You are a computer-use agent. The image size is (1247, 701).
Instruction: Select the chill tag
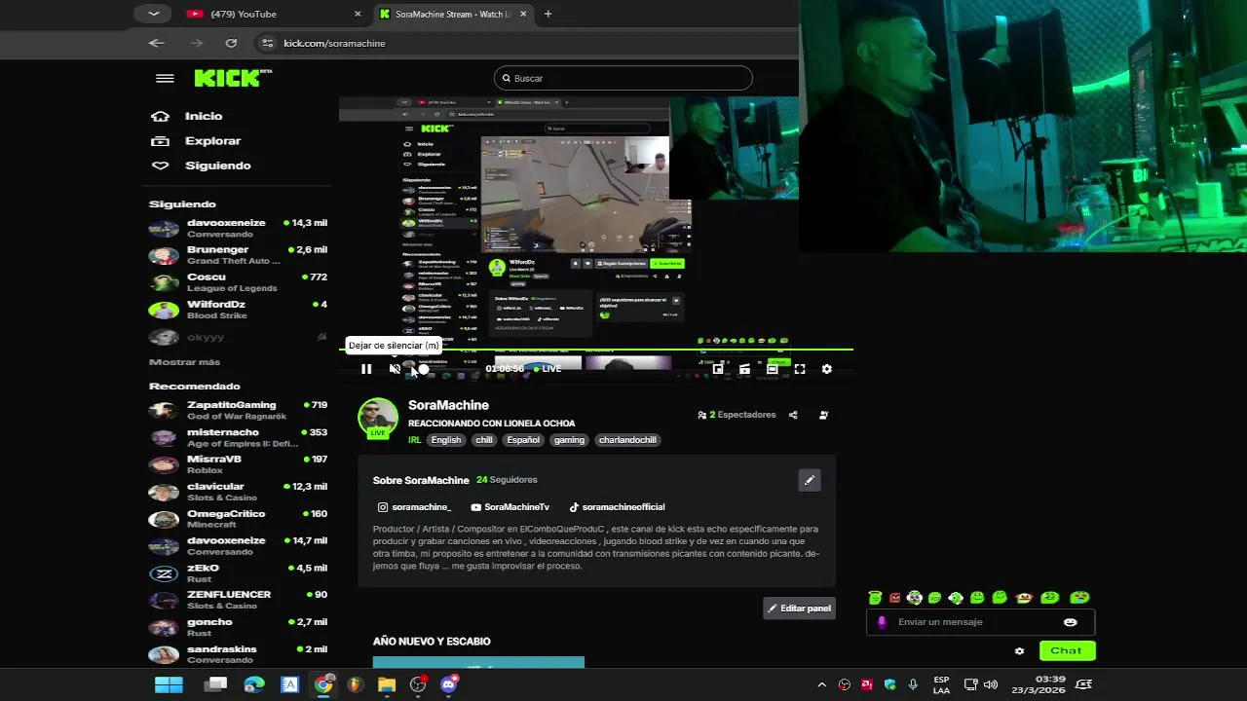[484, 440]
